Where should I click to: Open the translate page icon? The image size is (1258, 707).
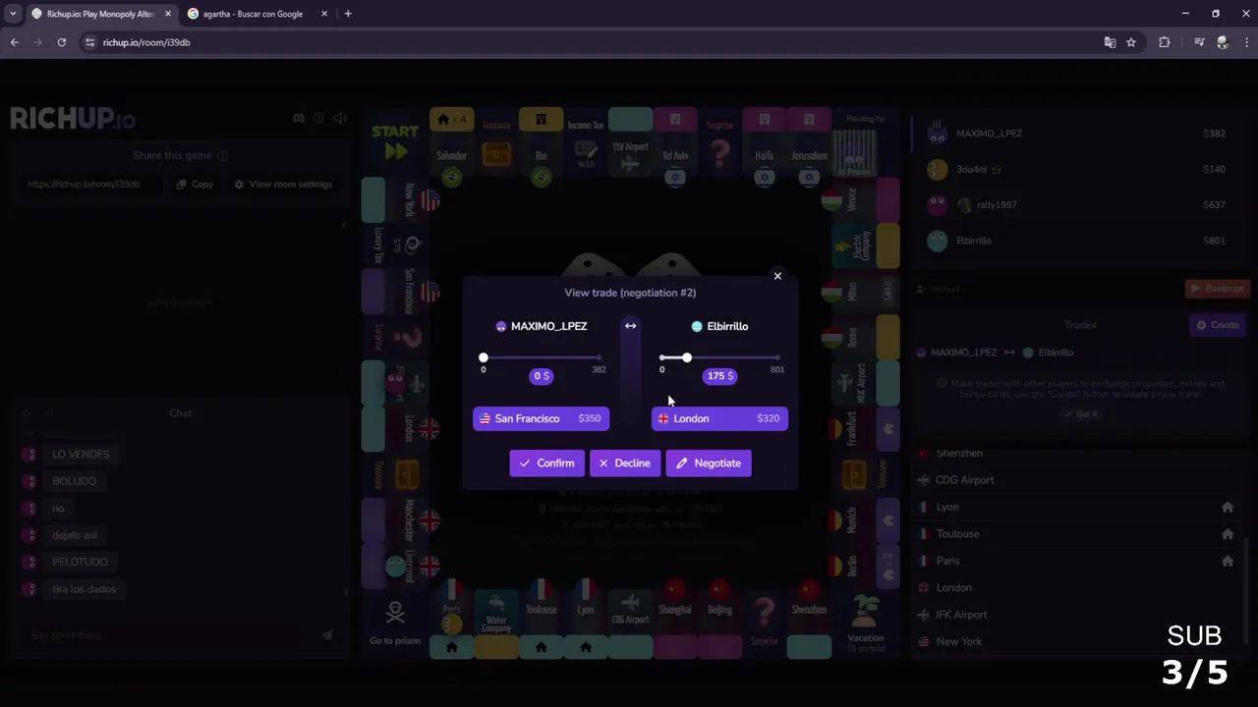point(1110,42)
